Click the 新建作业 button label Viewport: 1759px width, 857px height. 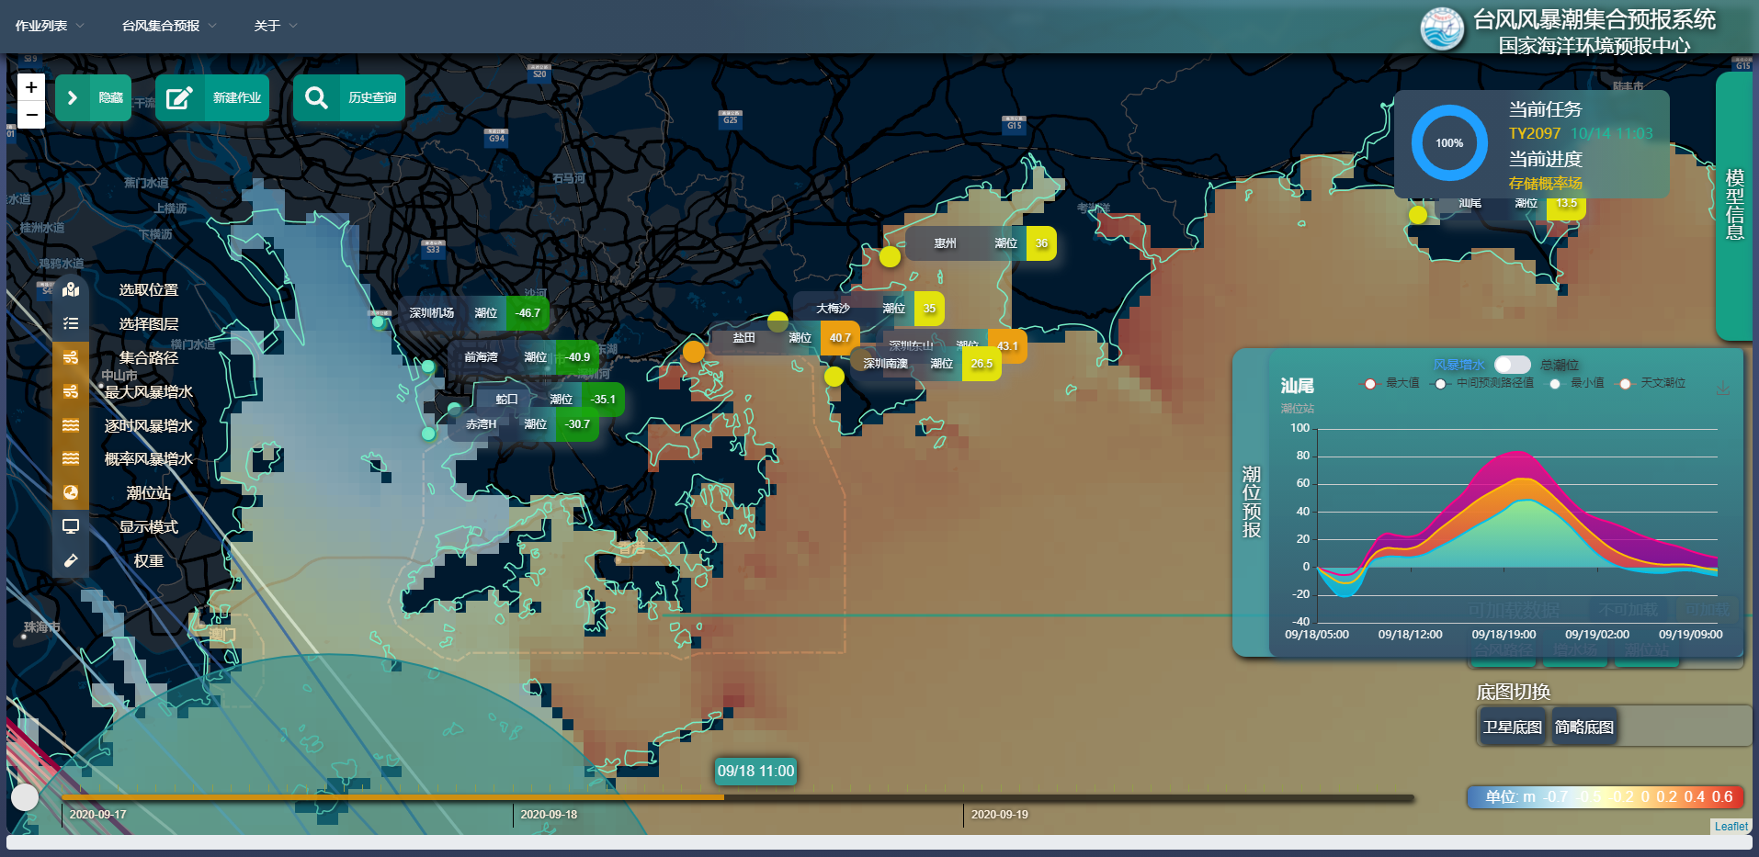click(x=237, y=97)
